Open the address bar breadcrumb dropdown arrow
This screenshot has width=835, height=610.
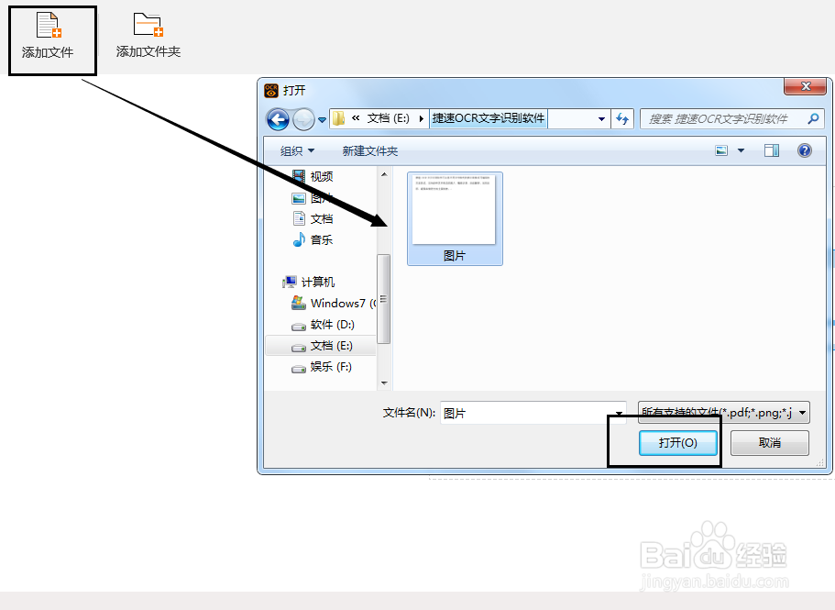point(603,117)
